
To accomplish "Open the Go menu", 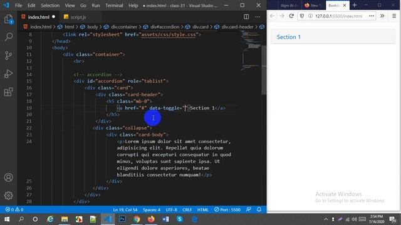I will [x=83, y=6].
